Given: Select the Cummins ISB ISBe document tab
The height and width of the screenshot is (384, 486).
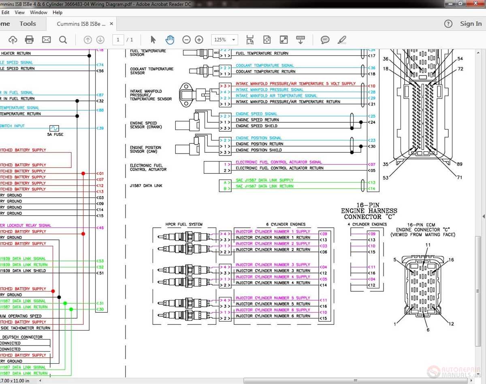Looking at the screenshot, I should 81,24.
